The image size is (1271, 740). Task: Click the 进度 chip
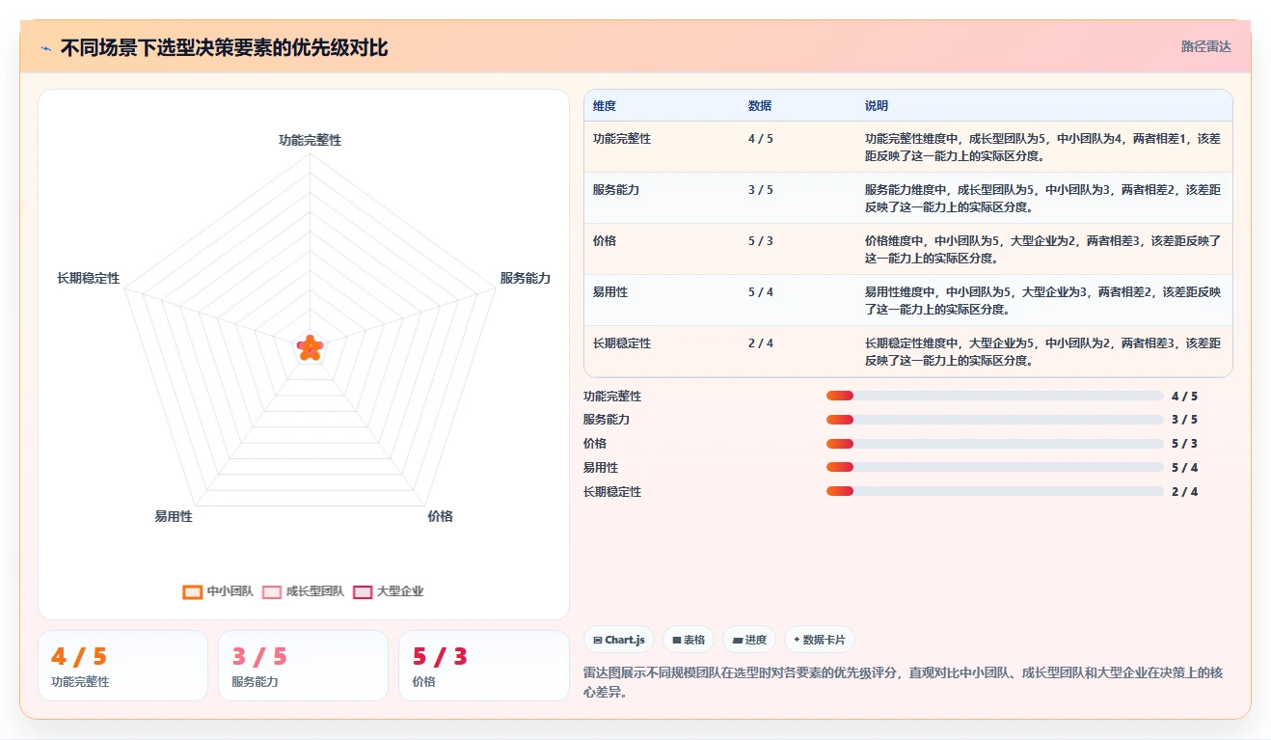[x=749, y=640]
